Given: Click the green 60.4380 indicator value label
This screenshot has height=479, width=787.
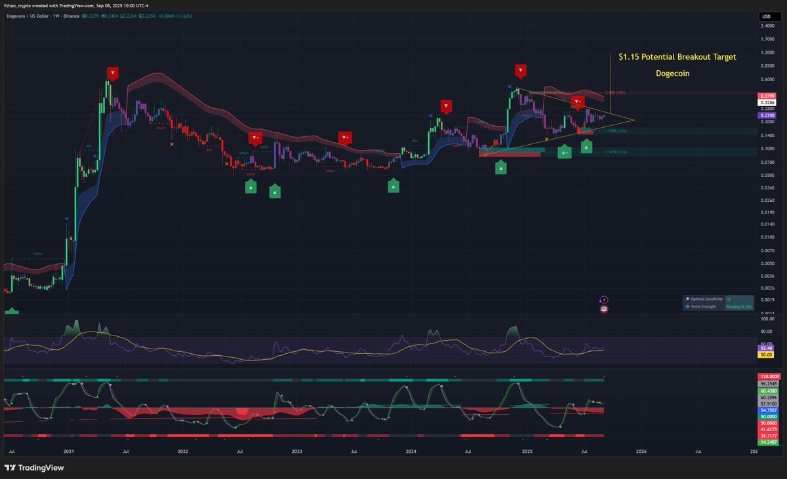Looking at the screenshot, I should [x=767, y=391].
